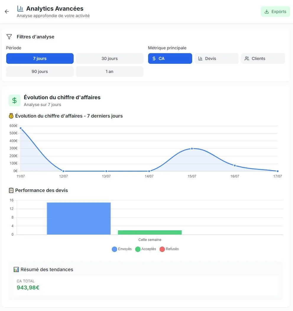Viewport: 293px width, 311px height.
Task: Click the green dollar icon beside Évolution heading
Action: coord(14,100)
